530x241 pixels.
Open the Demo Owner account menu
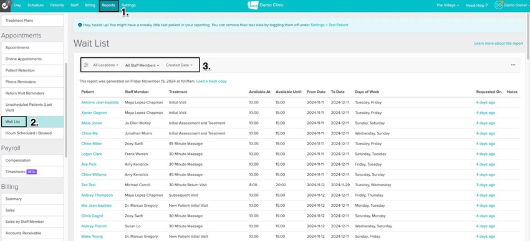pos(516,6)
